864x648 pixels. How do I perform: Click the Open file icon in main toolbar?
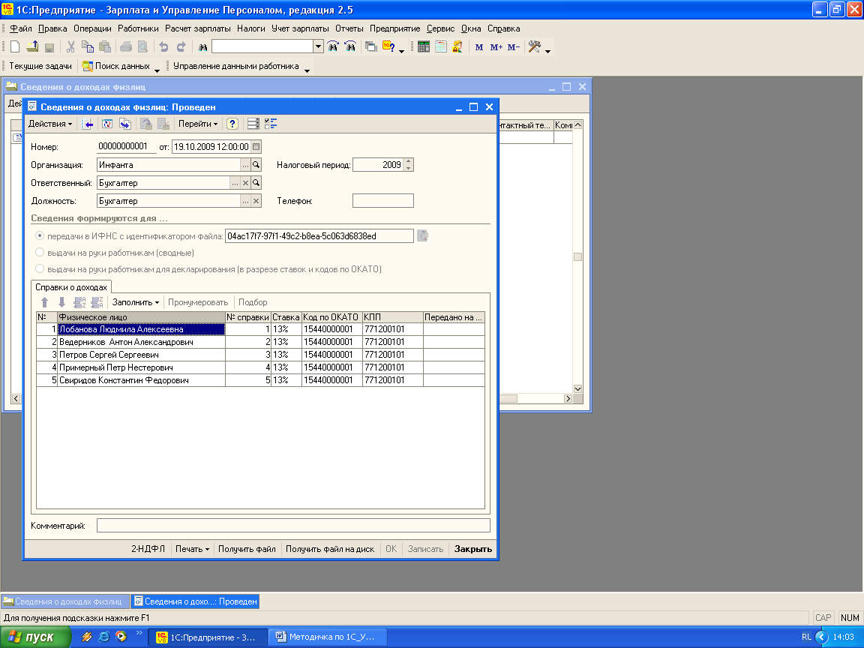coord(32,46)
